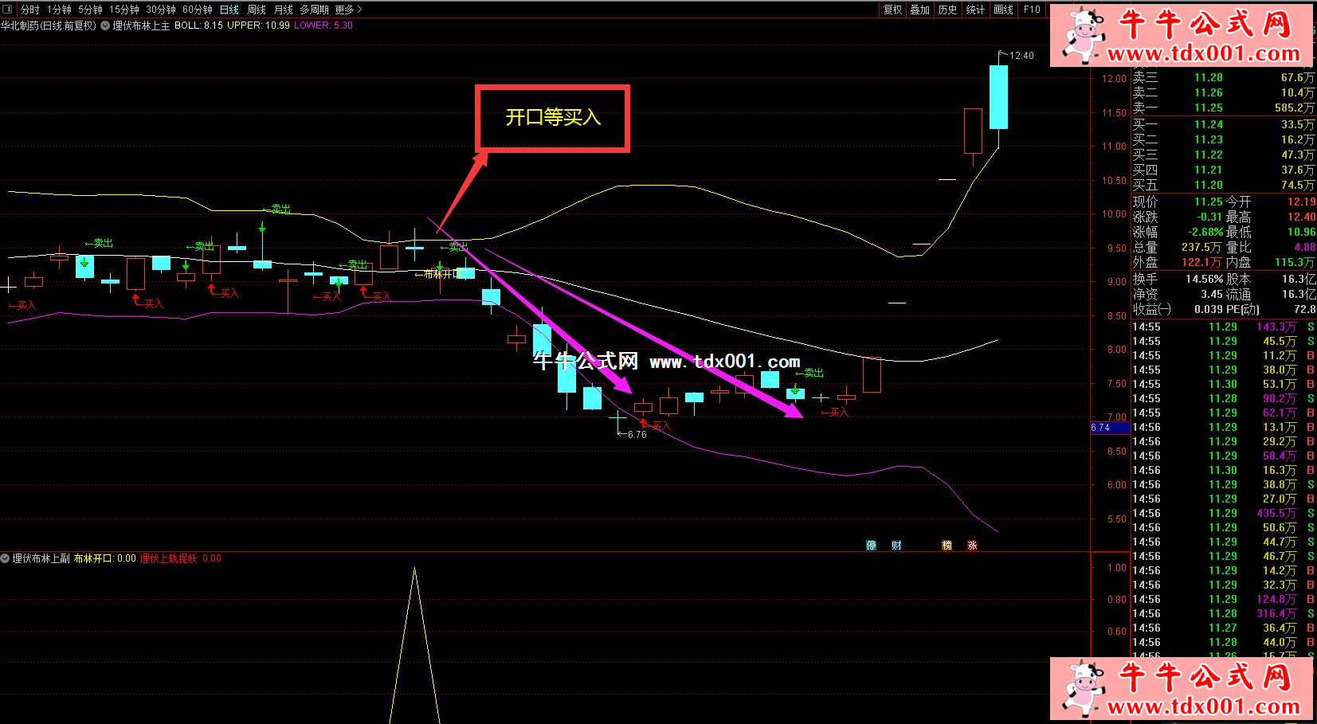Click the 卖三 11.28 ask row
The width and height of the screenshot is (1317, 724).
click(1223, 77)
